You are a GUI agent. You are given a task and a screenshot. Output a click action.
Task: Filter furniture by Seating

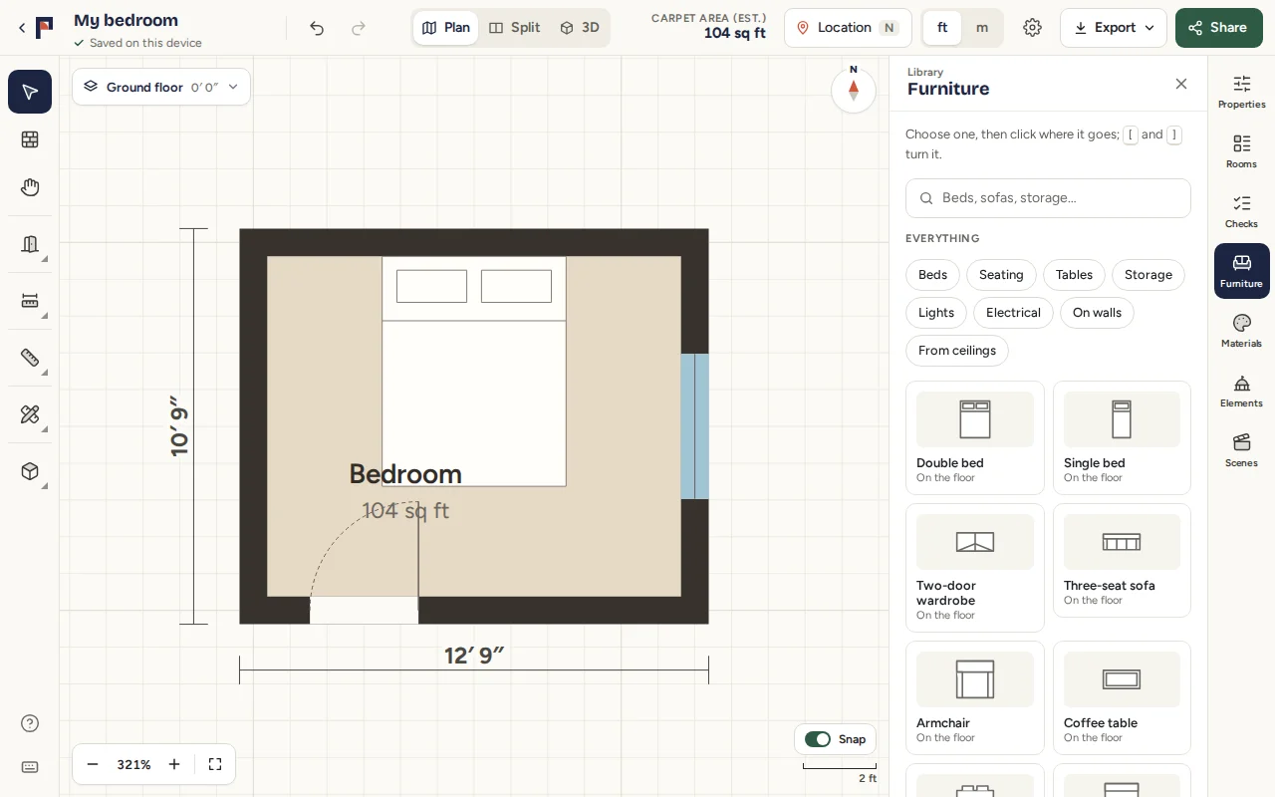1001,275
